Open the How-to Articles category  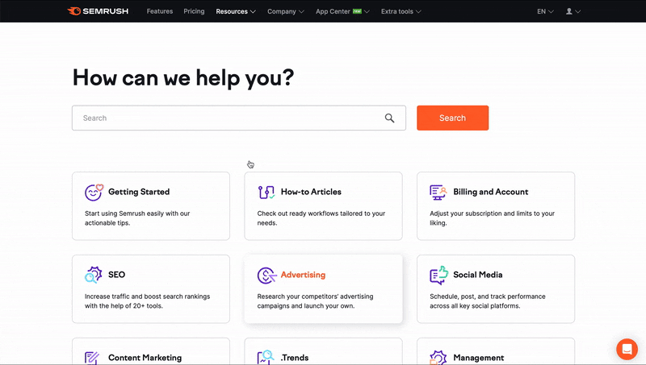[x=323, y=206]
